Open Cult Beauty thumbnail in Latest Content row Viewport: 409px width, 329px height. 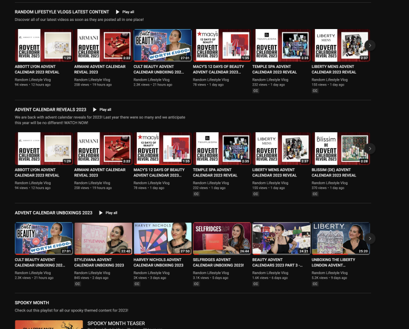(163, 46)
